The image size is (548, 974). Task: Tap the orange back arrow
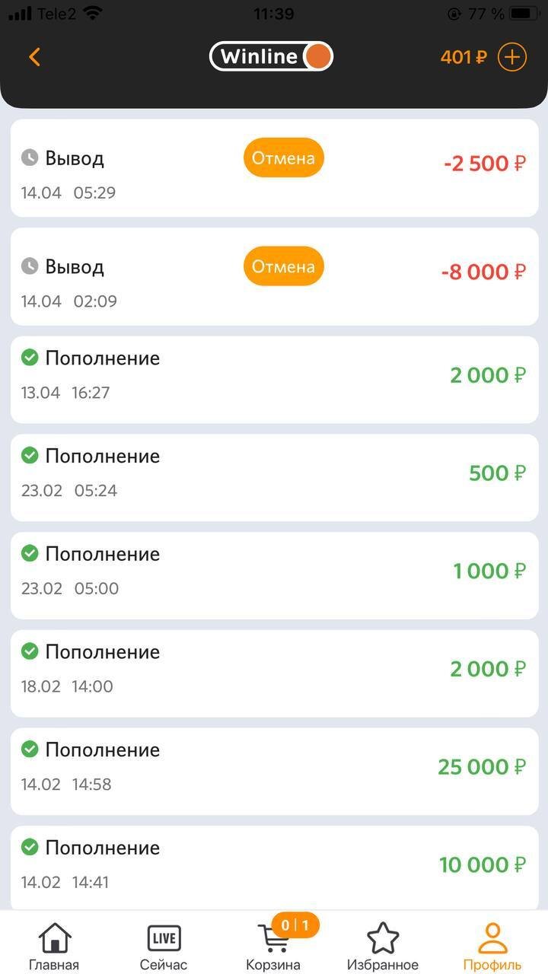coord(34,57)
